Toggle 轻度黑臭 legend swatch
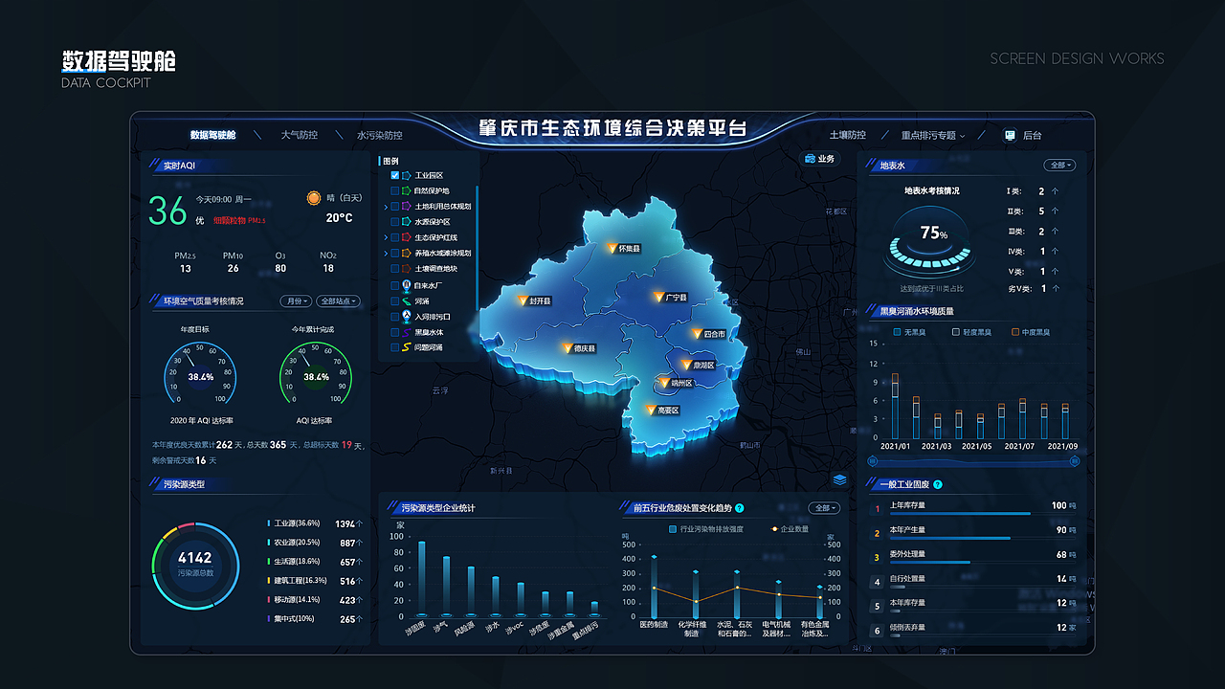Image resolution: width=1225 pixels, height=689 pixels. pos(956,332)
